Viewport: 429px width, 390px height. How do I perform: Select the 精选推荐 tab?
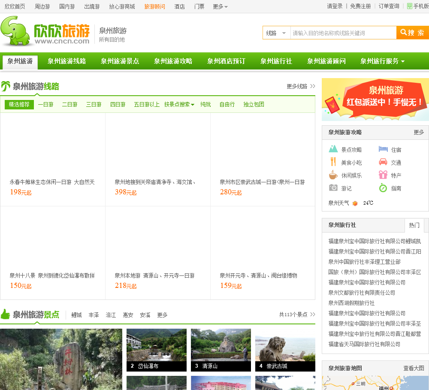point(19,104)
